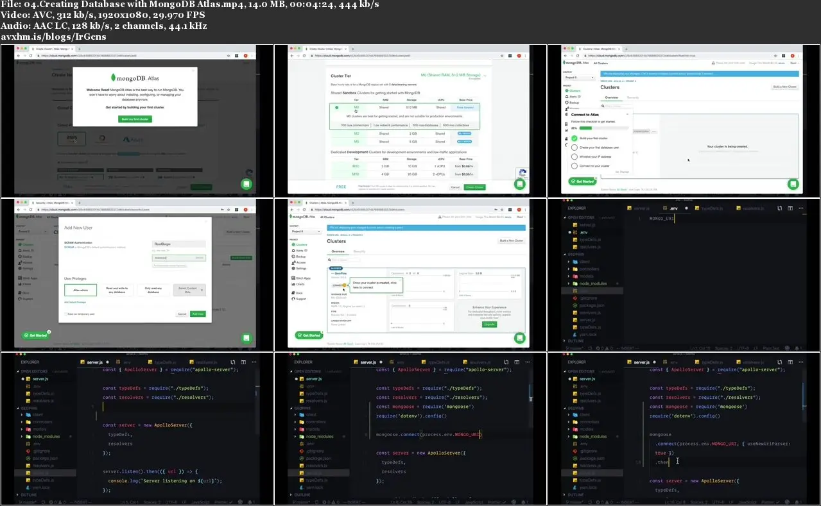The height and width of the screenshot is (506, 821).
Task: Click the Support sidebar icon in the GeoPins cluster frame
Action: point(293,299)
